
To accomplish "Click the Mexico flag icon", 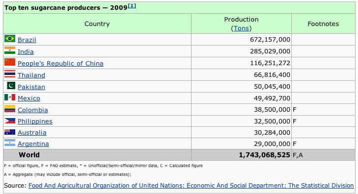I will 10,97.
